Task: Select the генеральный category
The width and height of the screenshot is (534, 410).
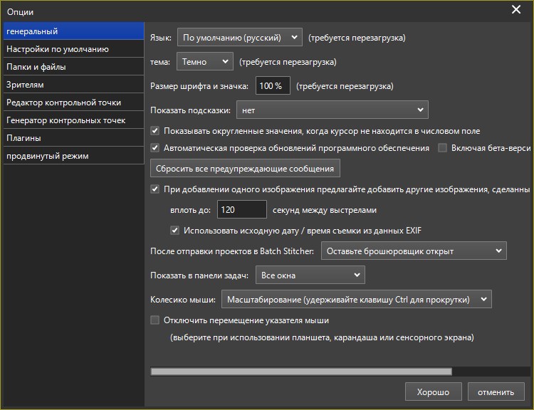Action: click(73, 31)
